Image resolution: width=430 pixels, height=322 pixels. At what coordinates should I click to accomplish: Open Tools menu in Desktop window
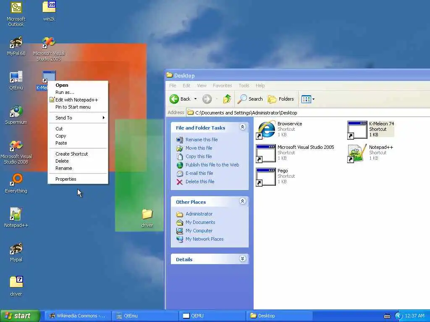pyautogui.click(x=244, y=86)
